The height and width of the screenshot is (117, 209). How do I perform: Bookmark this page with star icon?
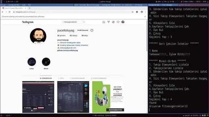tap(133, 12)
